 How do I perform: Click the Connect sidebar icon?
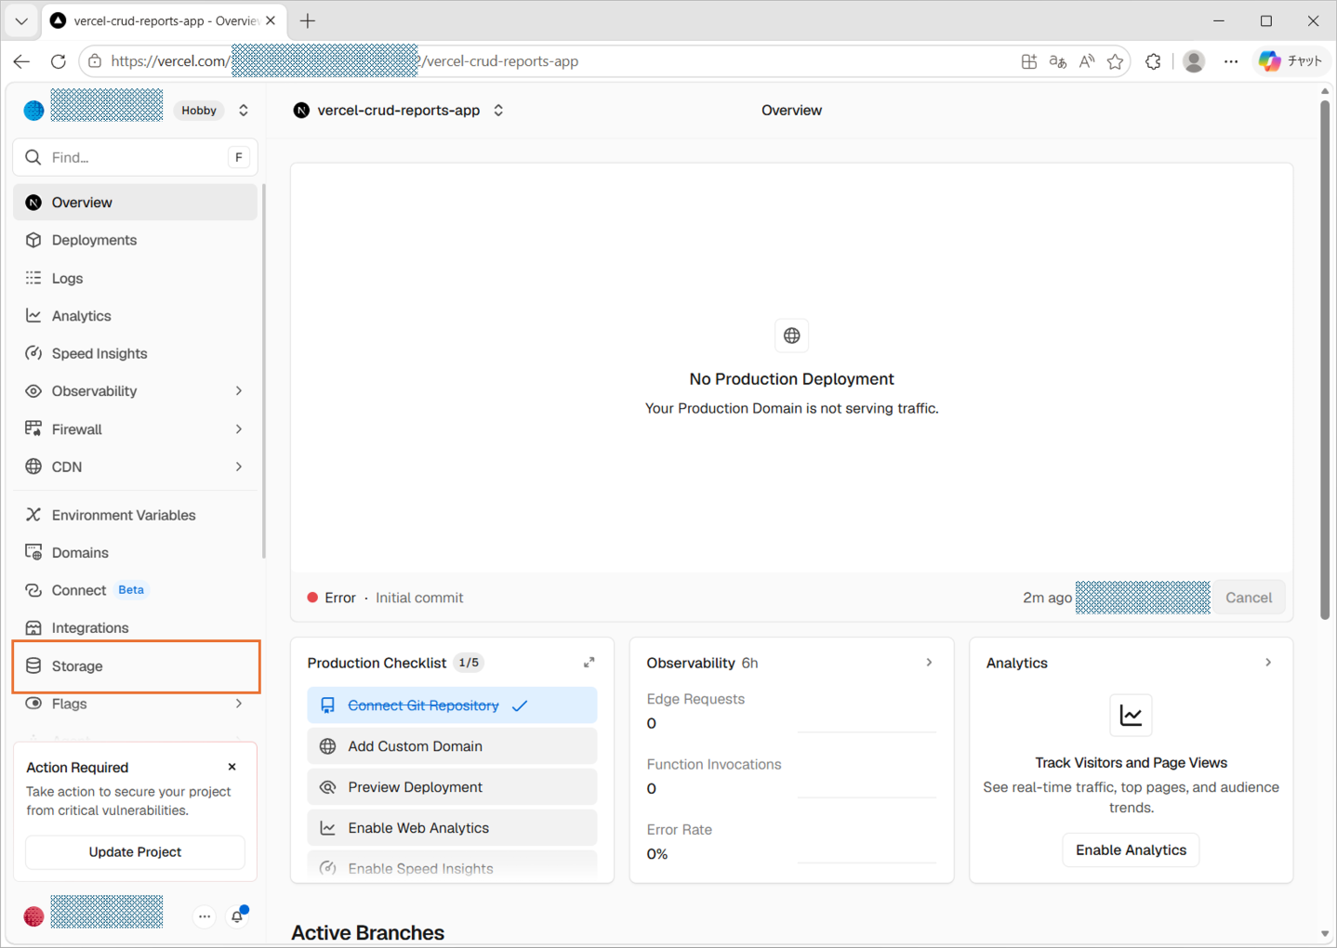(33, 590)
